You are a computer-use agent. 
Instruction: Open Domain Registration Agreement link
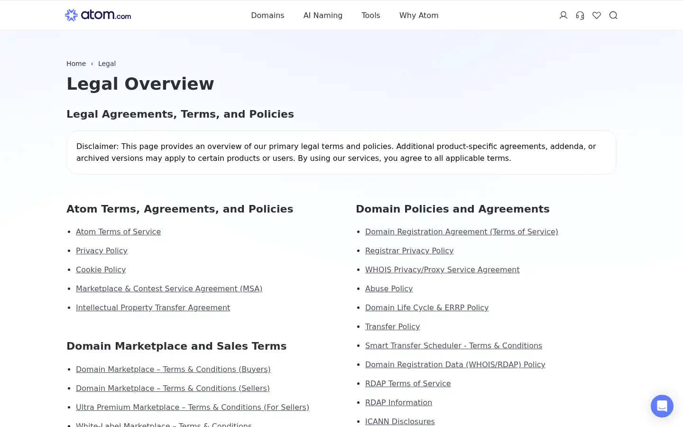[461, 232]
